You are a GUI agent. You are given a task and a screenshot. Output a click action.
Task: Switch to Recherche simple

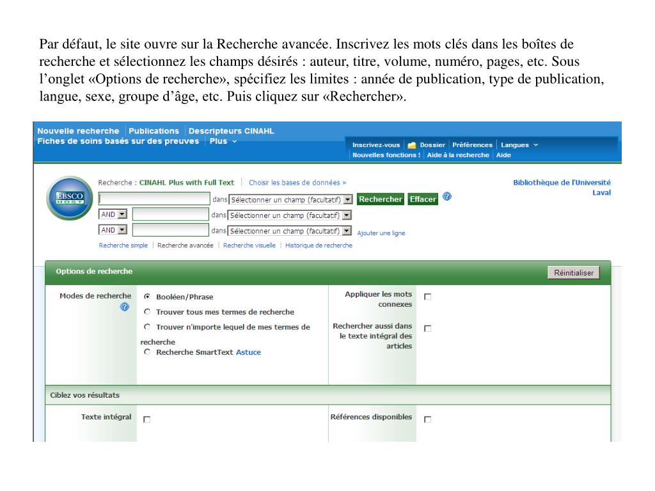[123, 245]
